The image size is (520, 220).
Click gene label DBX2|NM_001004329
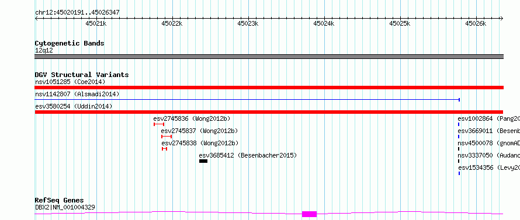click(65, 208)
